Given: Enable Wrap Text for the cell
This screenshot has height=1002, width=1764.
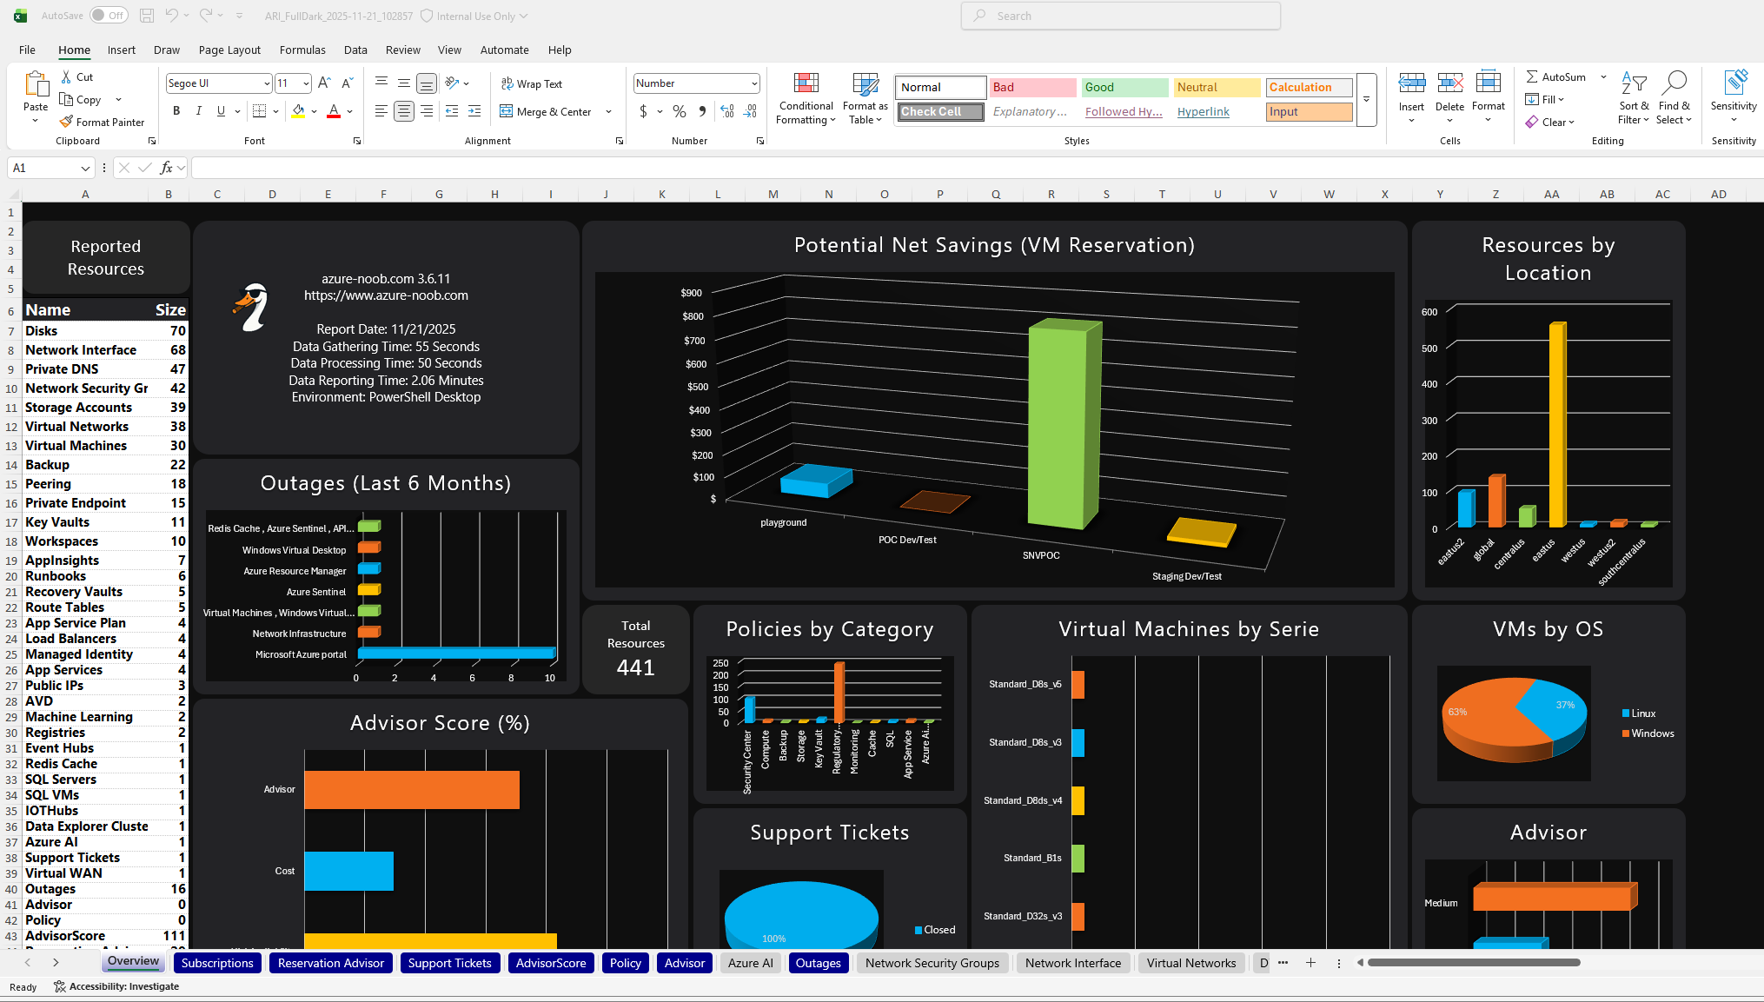Looking at the screenshot, I should [x=532, y=83].
